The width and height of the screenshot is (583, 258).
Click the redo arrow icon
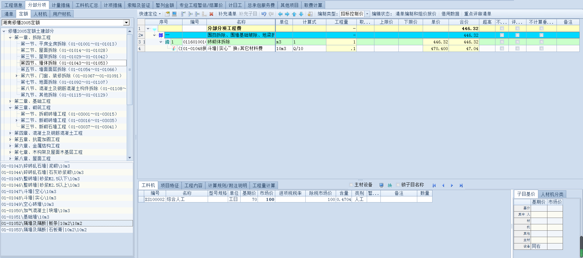tap(271, 14)
